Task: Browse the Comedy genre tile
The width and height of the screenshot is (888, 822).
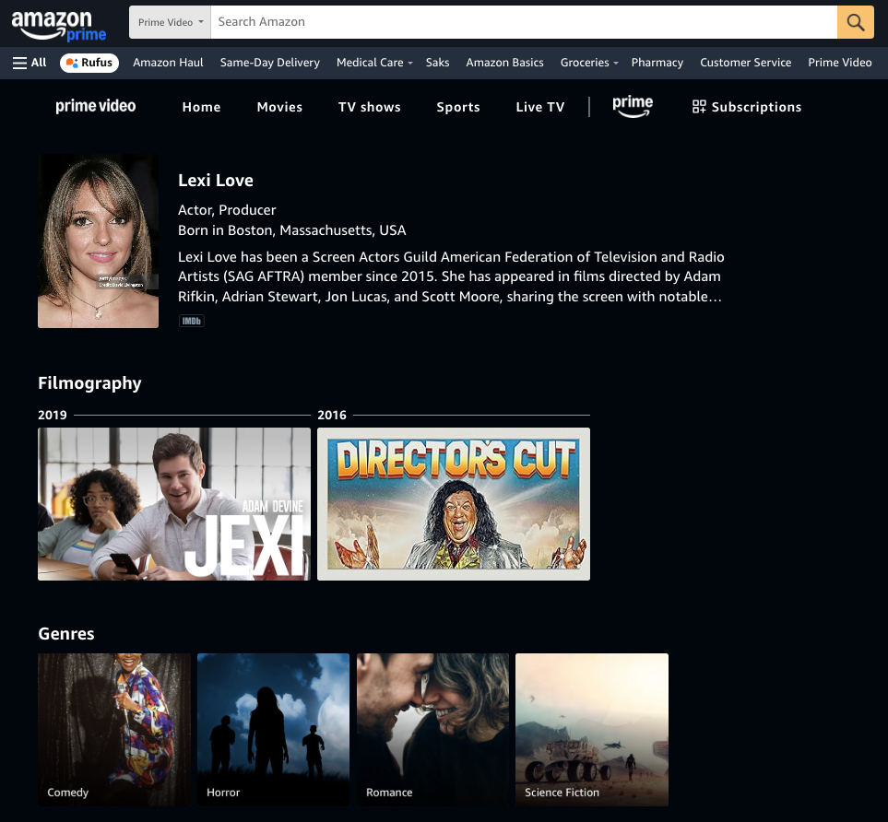Action: coord(114,729)
